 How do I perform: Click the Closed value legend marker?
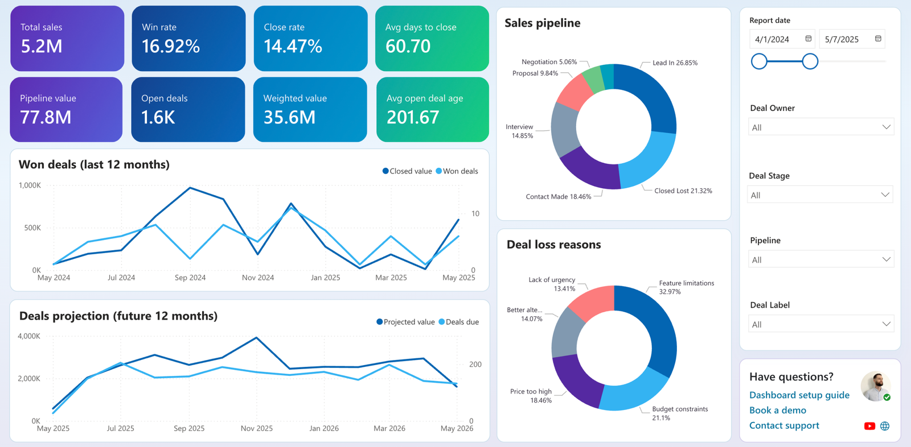385,171
